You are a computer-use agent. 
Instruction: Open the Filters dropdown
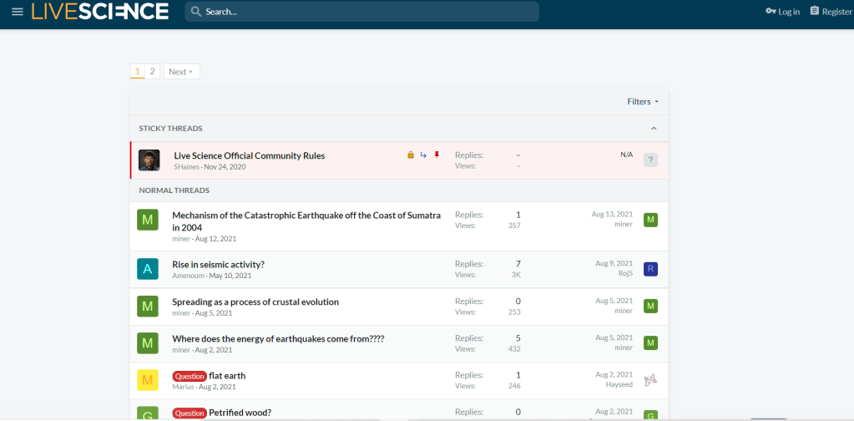click(642, 102)
